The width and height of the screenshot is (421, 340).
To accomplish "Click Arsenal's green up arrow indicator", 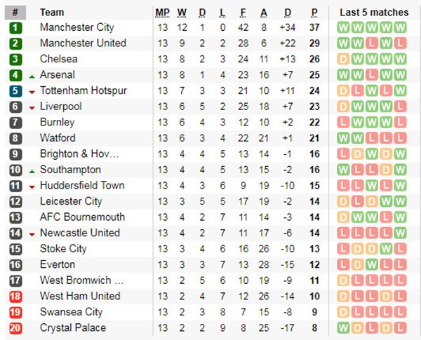I will 32,75.
